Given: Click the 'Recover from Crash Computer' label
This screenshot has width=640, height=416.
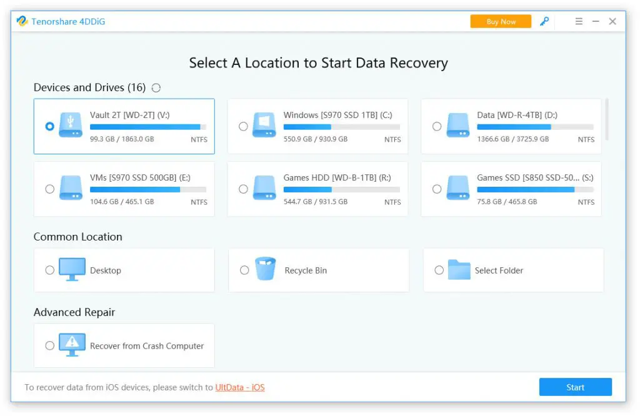Looking at the screenshot, I should point(147,346).
